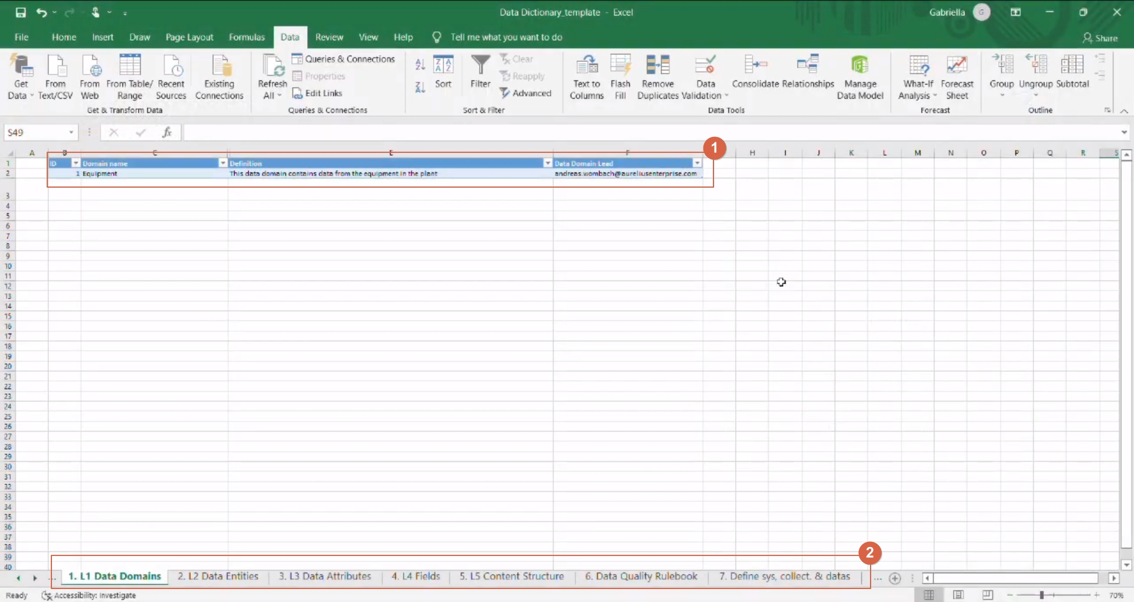Sort Z to A descending
Viewport: 1134px width, 602px height.
(x=420, y=87)
